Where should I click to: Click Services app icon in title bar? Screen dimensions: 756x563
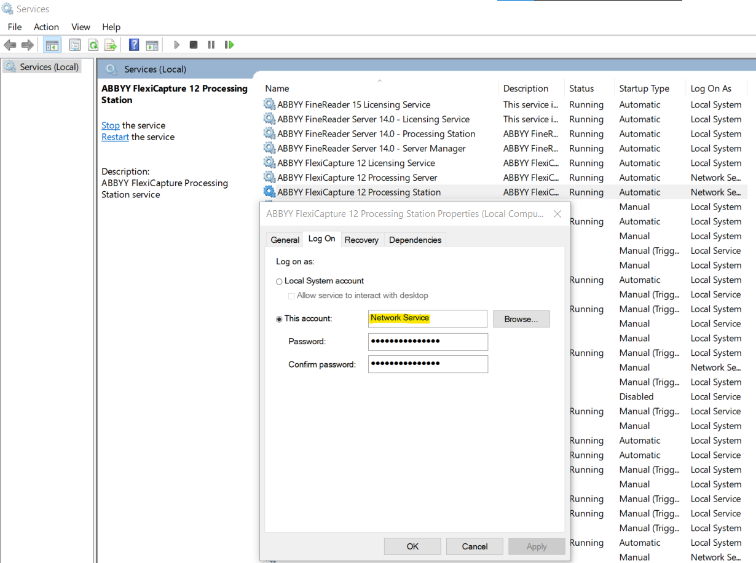pos(7,9)
